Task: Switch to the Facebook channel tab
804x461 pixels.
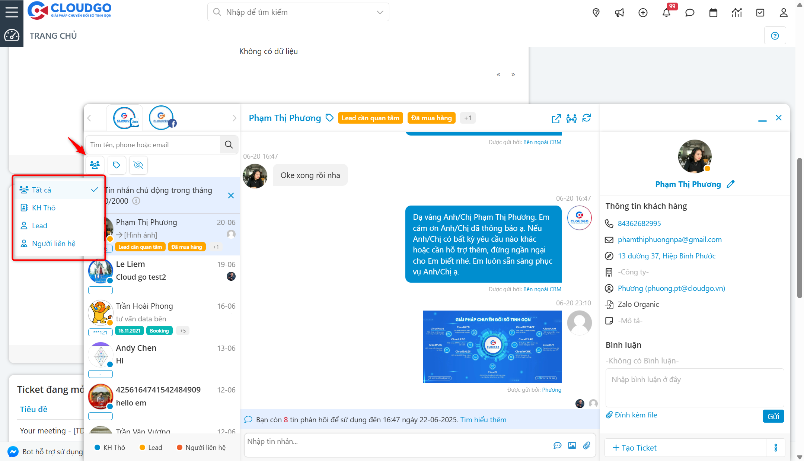Action: click(161, 117)
